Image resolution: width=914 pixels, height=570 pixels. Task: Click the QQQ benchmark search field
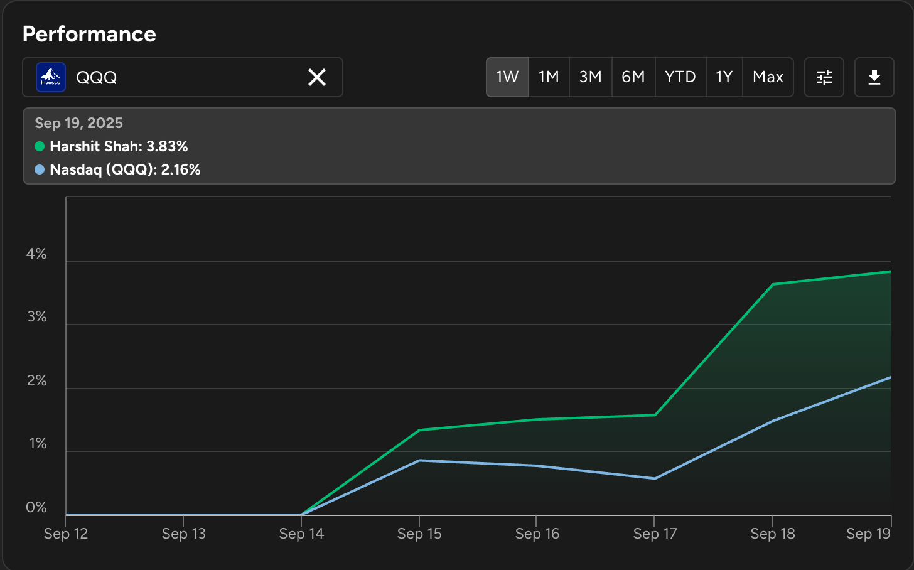click(183, 77)
